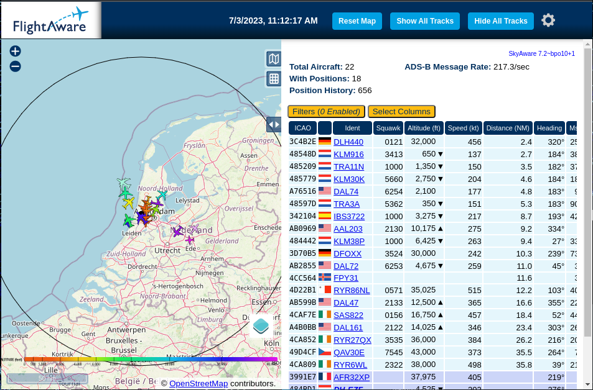Screen dimensions: 593x390
Task: Click the distance value 23.4
Action: point(524,328)
